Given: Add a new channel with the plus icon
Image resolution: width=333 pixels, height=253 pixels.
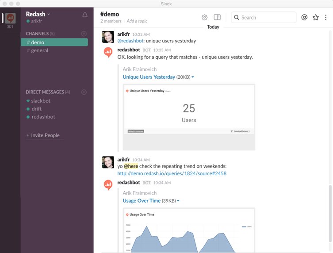Looking at the screenshot, I should (x=84, y=34).
